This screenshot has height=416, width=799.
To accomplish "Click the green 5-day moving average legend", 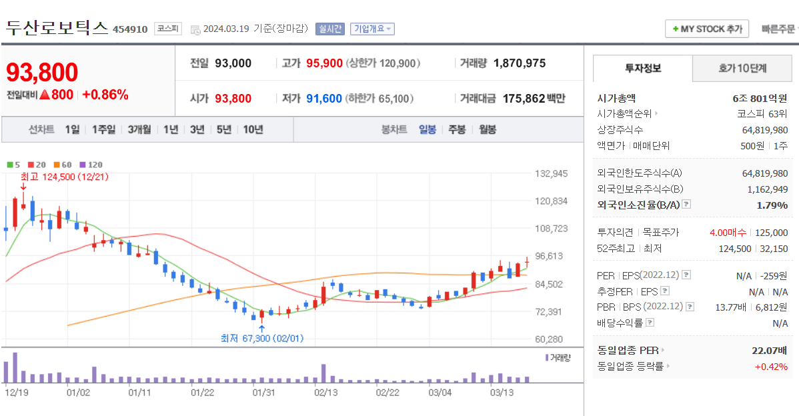I will (x=13, y=165).
